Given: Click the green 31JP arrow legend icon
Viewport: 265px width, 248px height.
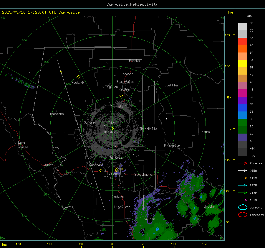Looking at the screenshot, I should [243, 193].
